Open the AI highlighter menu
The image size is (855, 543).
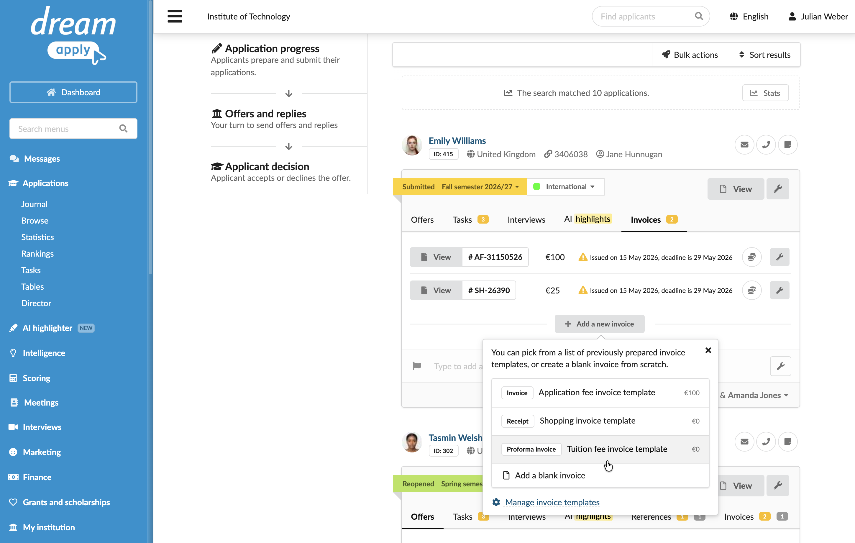point(52,328)
